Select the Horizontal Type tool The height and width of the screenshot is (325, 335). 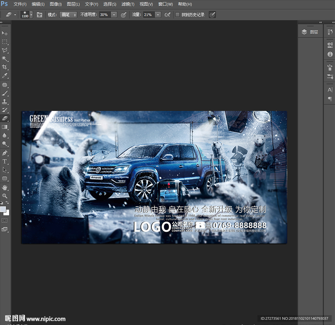[x=5, y=161]
